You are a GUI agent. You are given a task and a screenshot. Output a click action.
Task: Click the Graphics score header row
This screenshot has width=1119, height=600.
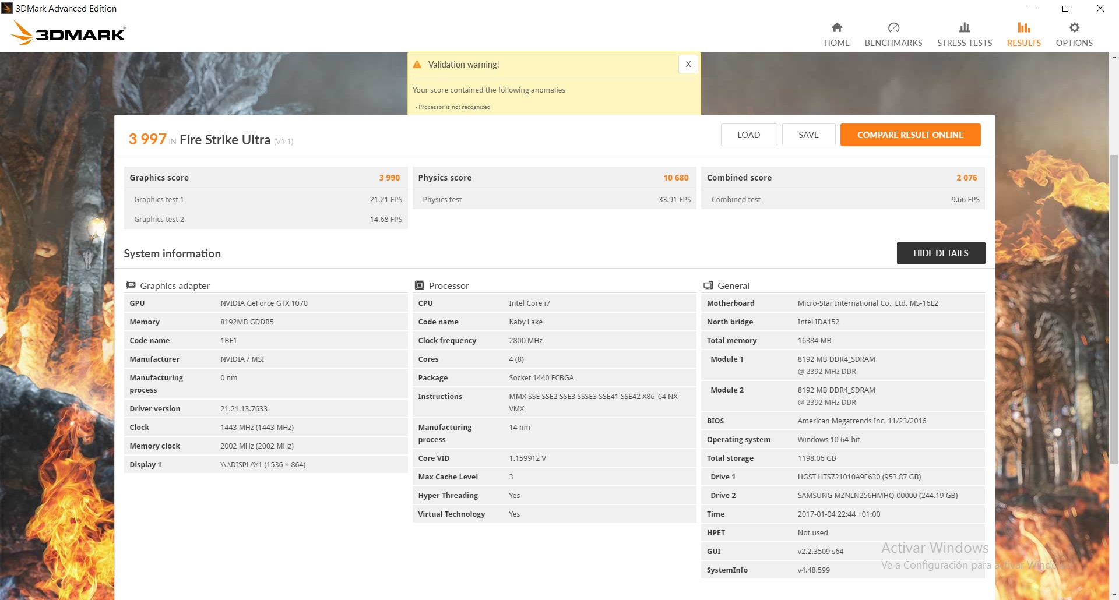pyautogui.click(x=265, y=178)
